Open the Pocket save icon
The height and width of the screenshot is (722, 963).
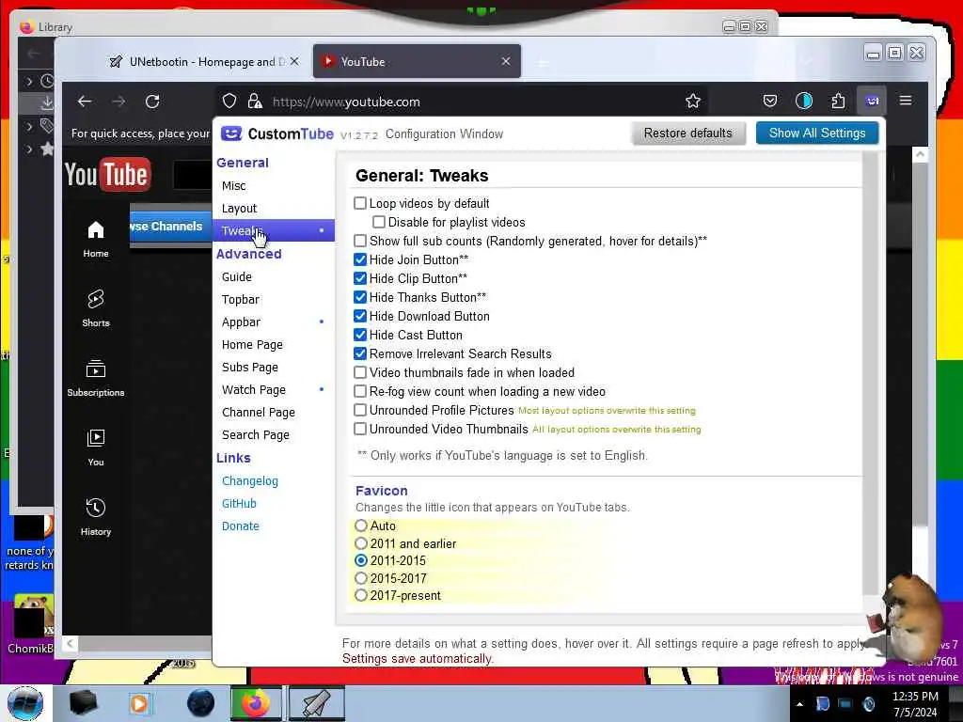[769, 101]
